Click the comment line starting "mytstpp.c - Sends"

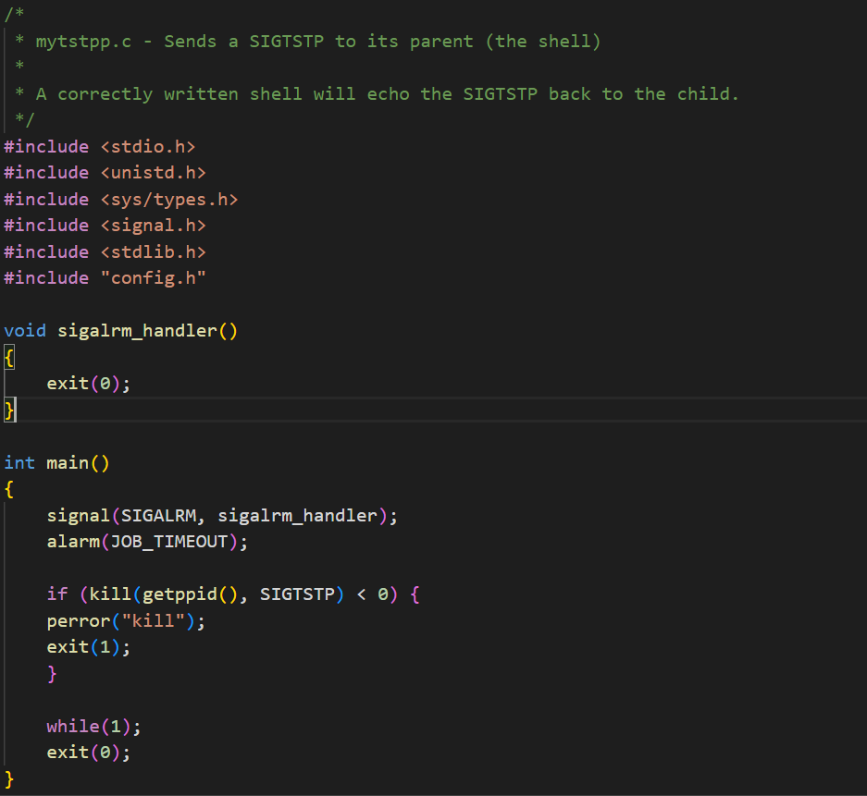click(x=308, y=42)
